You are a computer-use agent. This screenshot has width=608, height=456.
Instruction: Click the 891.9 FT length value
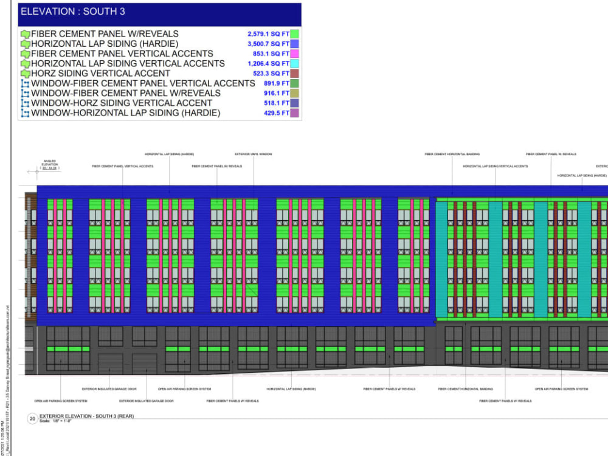[277, 83]
